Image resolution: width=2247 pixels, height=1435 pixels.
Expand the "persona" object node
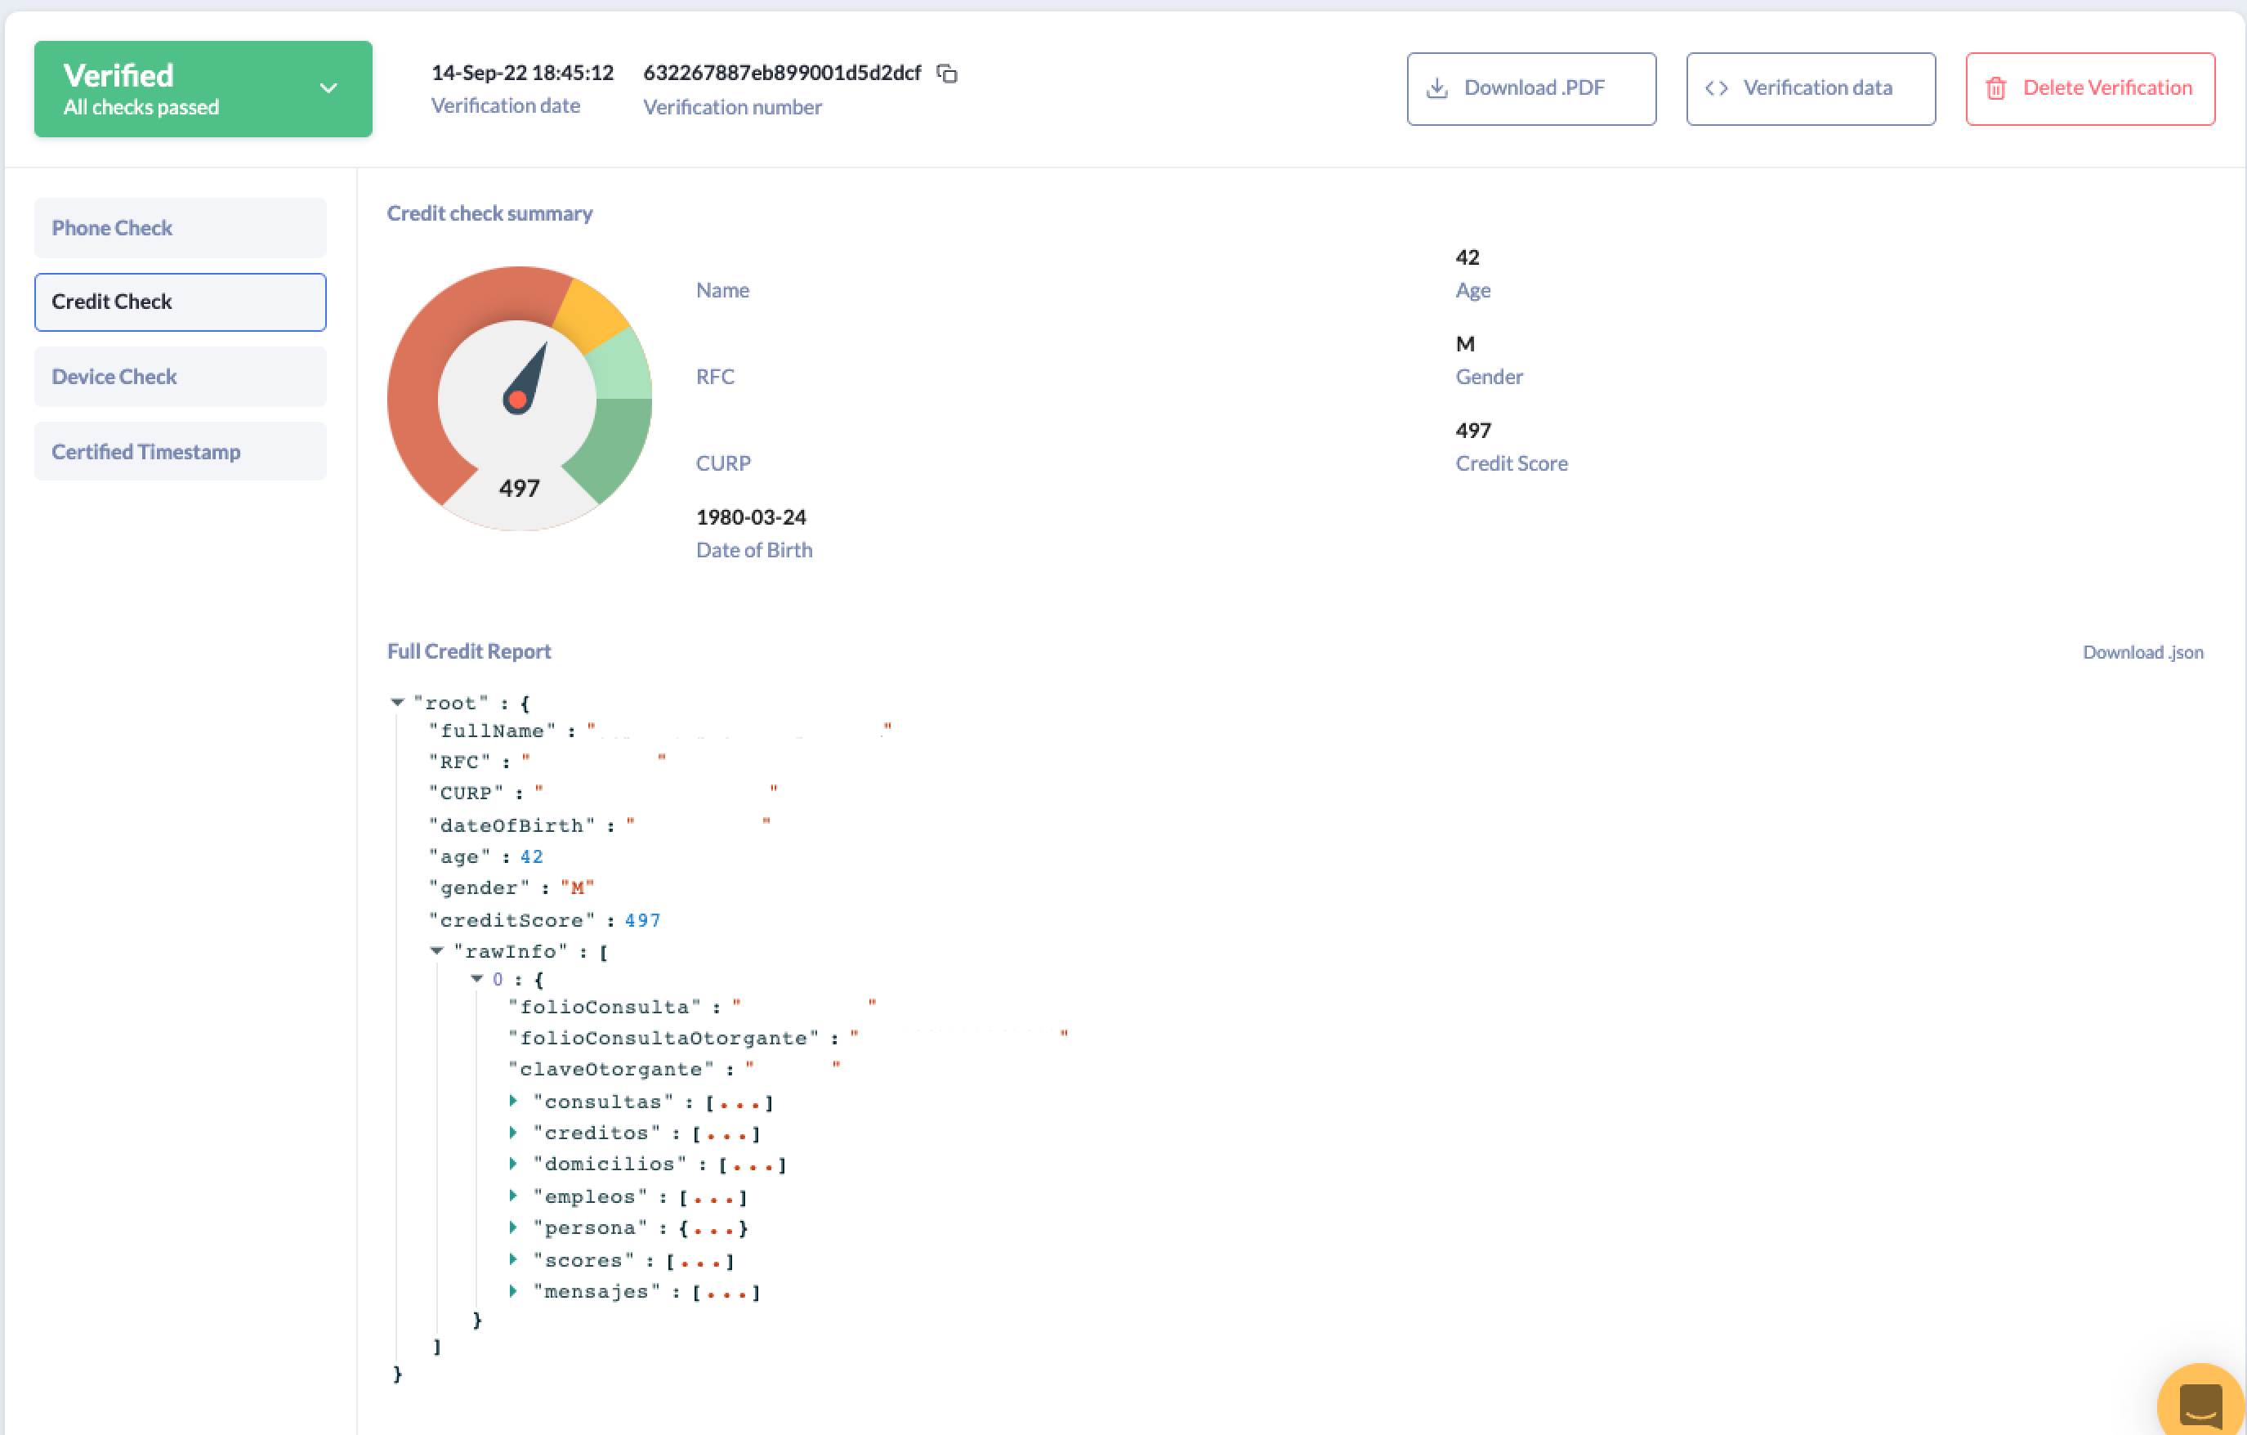point(513,1227)
